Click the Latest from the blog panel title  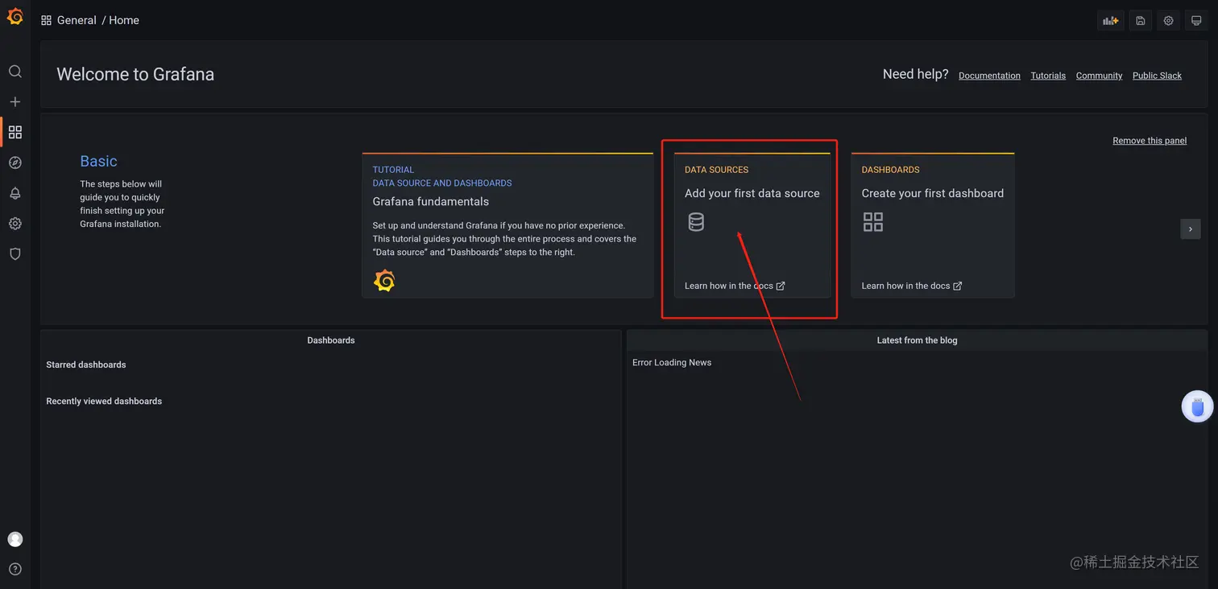tap(918, 340)
